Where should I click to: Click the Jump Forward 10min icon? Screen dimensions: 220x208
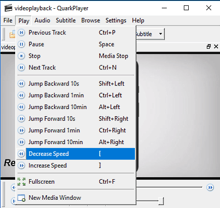[22, 142]
